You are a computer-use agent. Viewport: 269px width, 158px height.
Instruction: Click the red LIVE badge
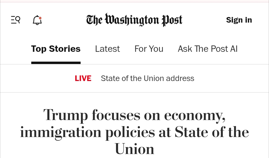pos(83,78)
